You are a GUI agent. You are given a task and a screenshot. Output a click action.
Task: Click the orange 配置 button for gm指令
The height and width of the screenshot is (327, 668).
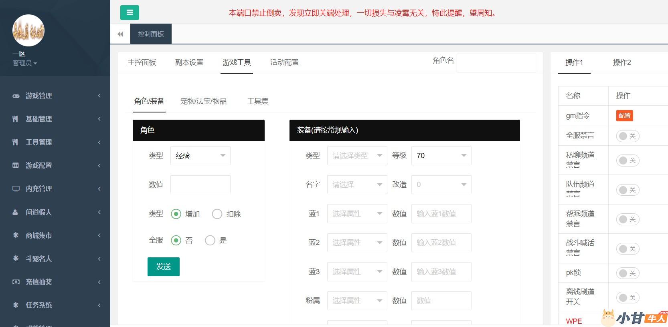624,116
